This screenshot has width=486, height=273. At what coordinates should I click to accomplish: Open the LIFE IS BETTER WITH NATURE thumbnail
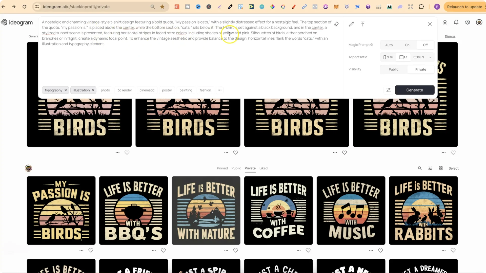pos(206,210)
